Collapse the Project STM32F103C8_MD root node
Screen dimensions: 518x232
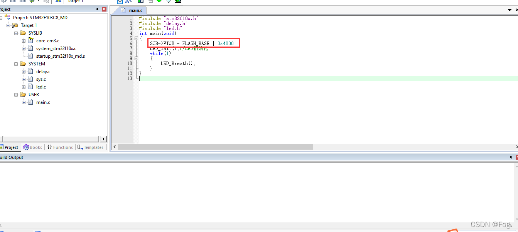pyautogui.click(x=1, y=18)
